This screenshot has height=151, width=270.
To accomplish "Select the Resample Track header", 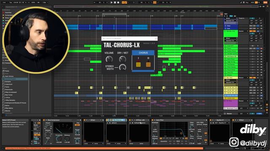I will (231, 108).
